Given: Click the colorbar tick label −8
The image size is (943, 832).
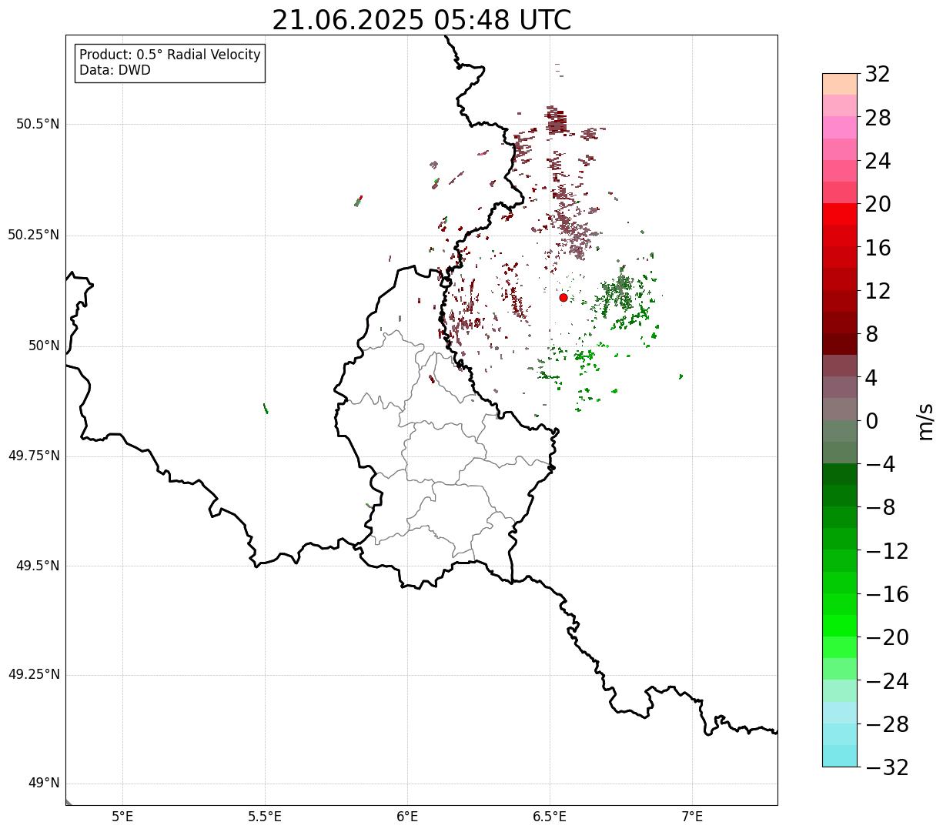Looking at the screenshot, I should click(881, 508).
